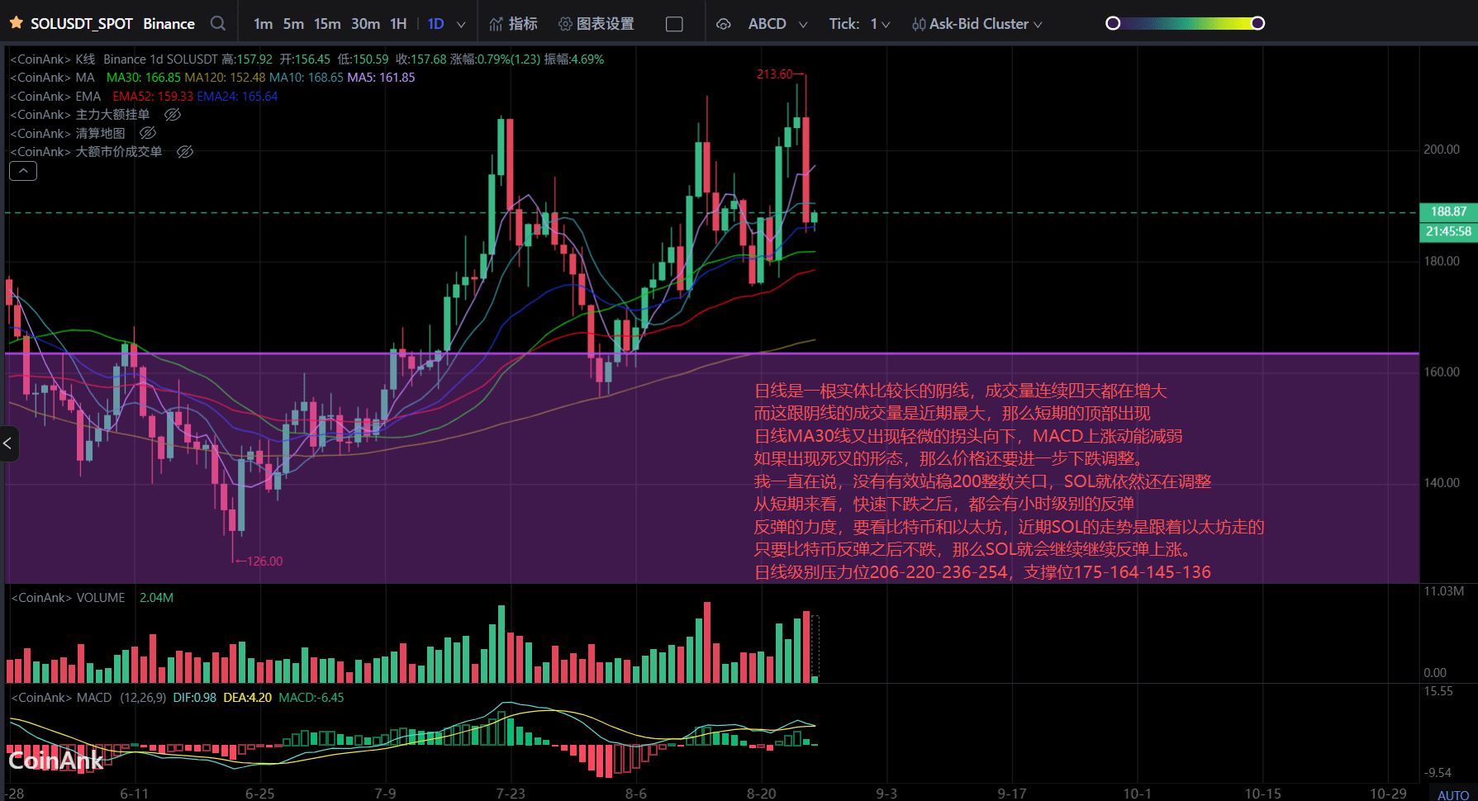Click the 7-23 date axis label
The image size is (1478, 801).
(511, 794)
